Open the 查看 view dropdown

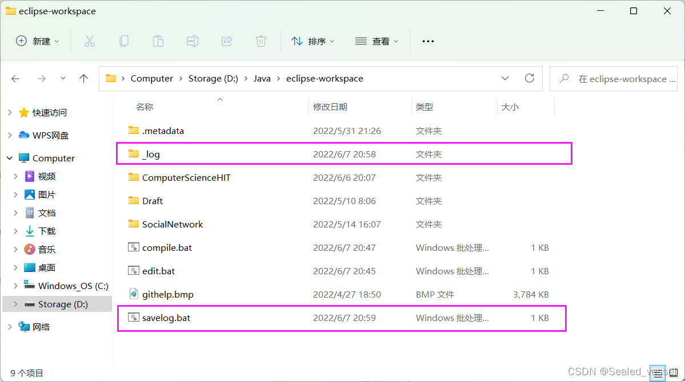click(x=376, y=40)
